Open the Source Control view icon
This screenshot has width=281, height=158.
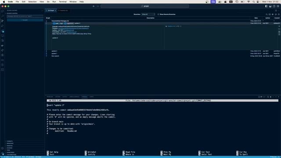pyautogui.click(x=2, y=21)
